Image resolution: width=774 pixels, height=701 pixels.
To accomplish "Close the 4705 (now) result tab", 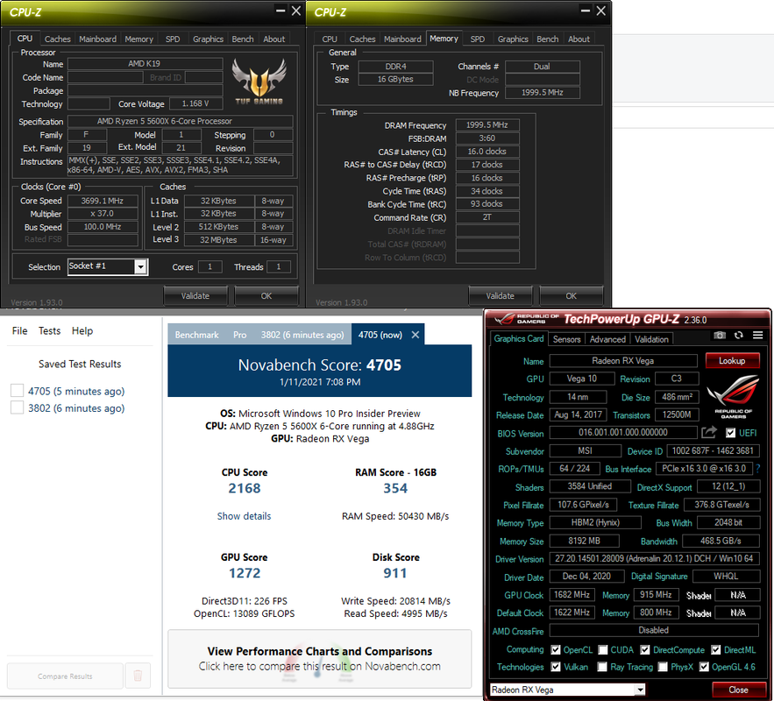I will click(x=415, y=335).
